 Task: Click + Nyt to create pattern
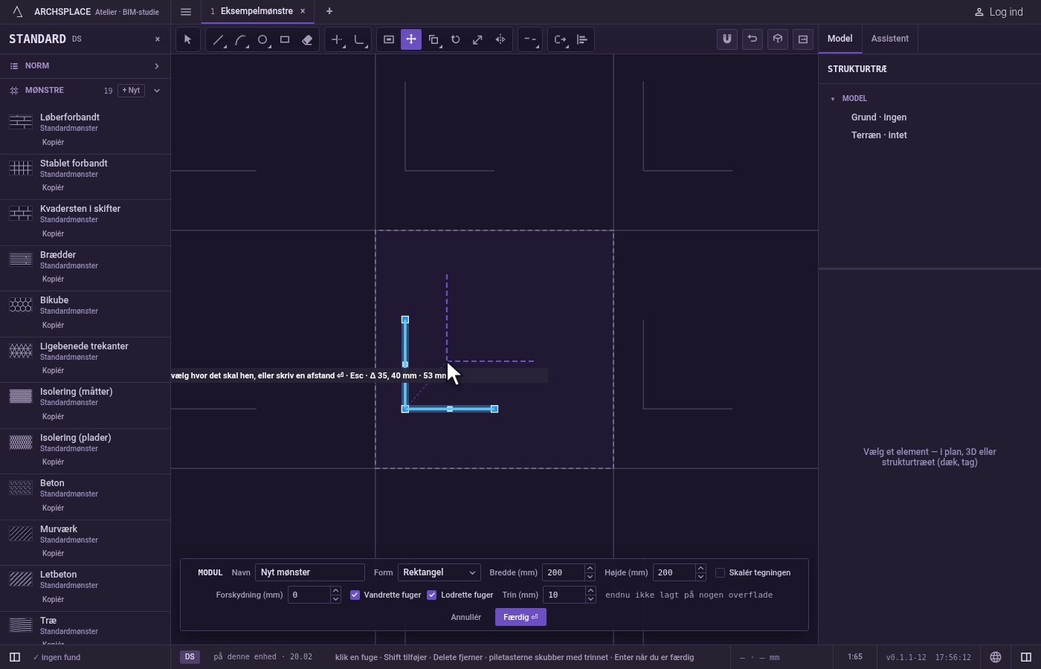point(131,91)
